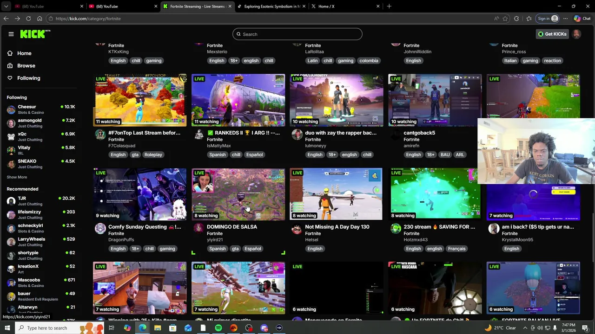
Task: Open Microsoft Store from the taskbar
Action: pyautogui.click(x=172, y=328)
